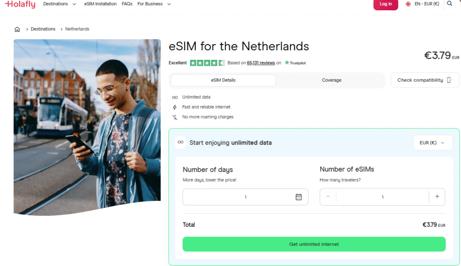Decrease eSIM count with minus button
461x266 pixels.
328,197
